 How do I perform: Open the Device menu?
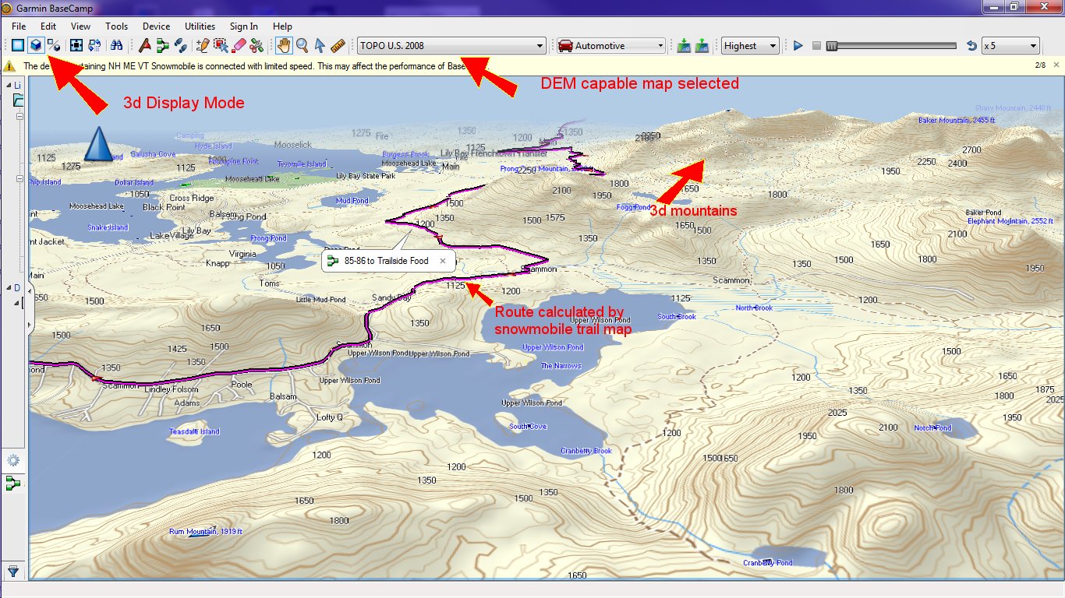(x=156, y=26)
